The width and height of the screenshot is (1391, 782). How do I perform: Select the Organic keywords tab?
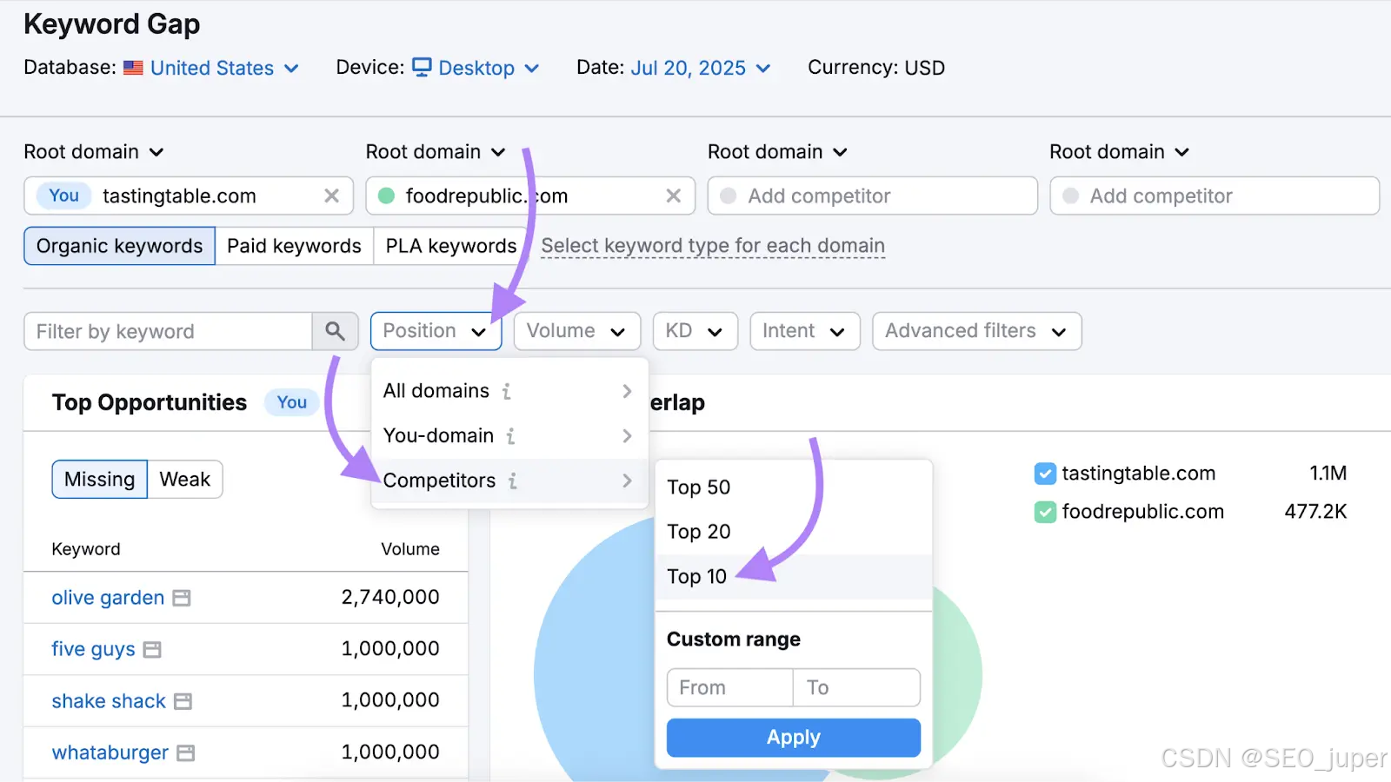[120, 246]
